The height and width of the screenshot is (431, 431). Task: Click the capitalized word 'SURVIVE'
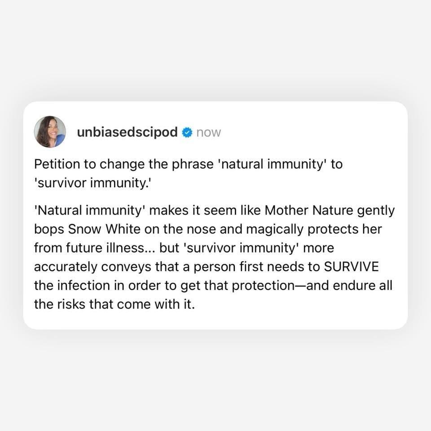click(351, 267)
